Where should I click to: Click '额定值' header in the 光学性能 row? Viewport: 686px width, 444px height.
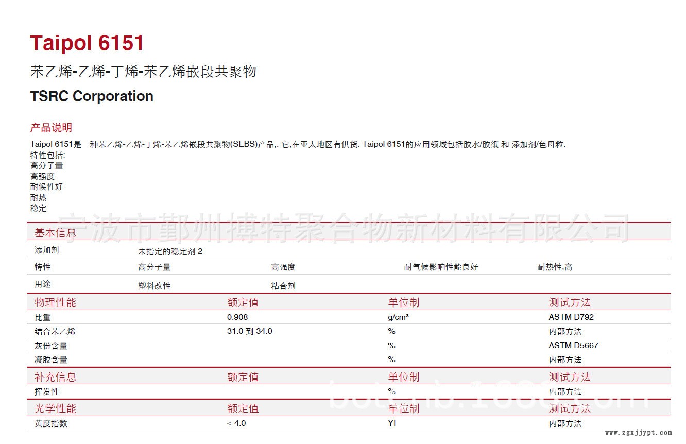243,408
